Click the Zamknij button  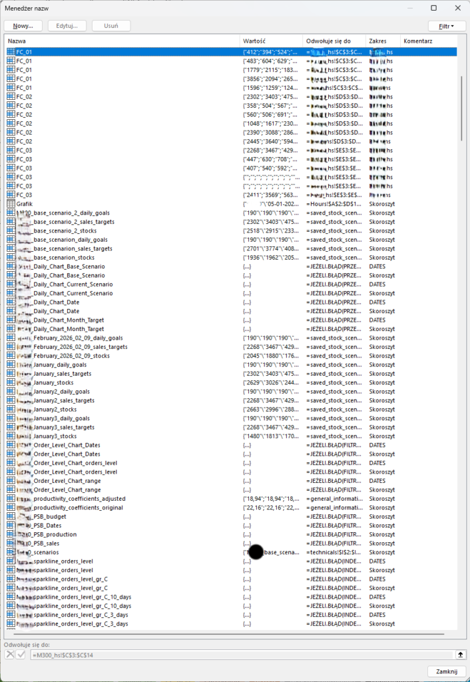(447, 671)
